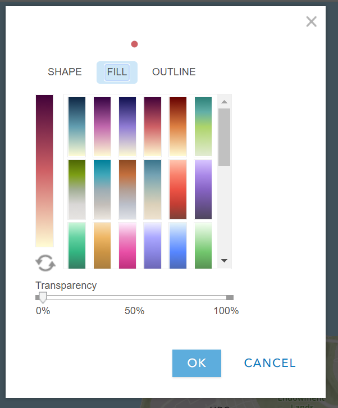Choose the dark blue to cream color ramp
Viewport: 338px width, 408px height.
click(x=77, y=126)
